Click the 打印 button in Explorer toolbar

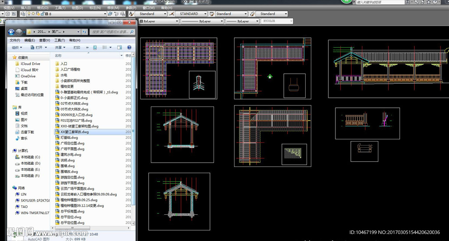[77, 47]
